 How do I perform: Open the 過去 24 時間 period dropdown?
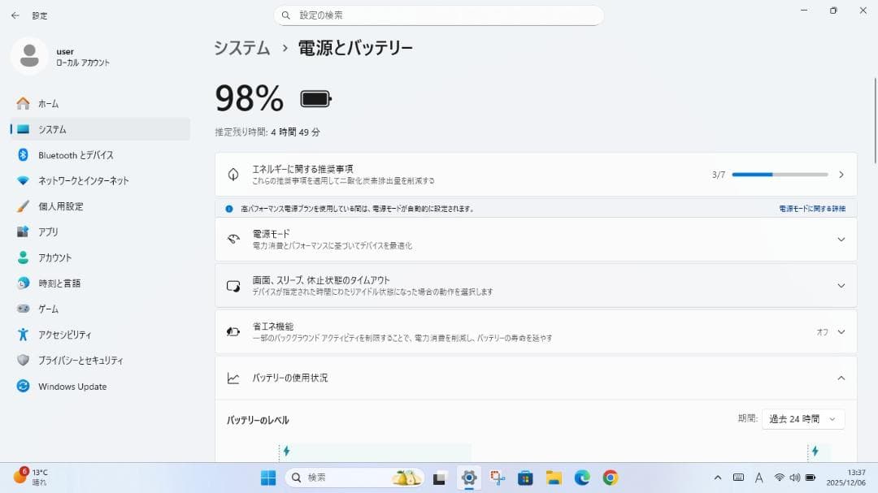coord(803,419)
